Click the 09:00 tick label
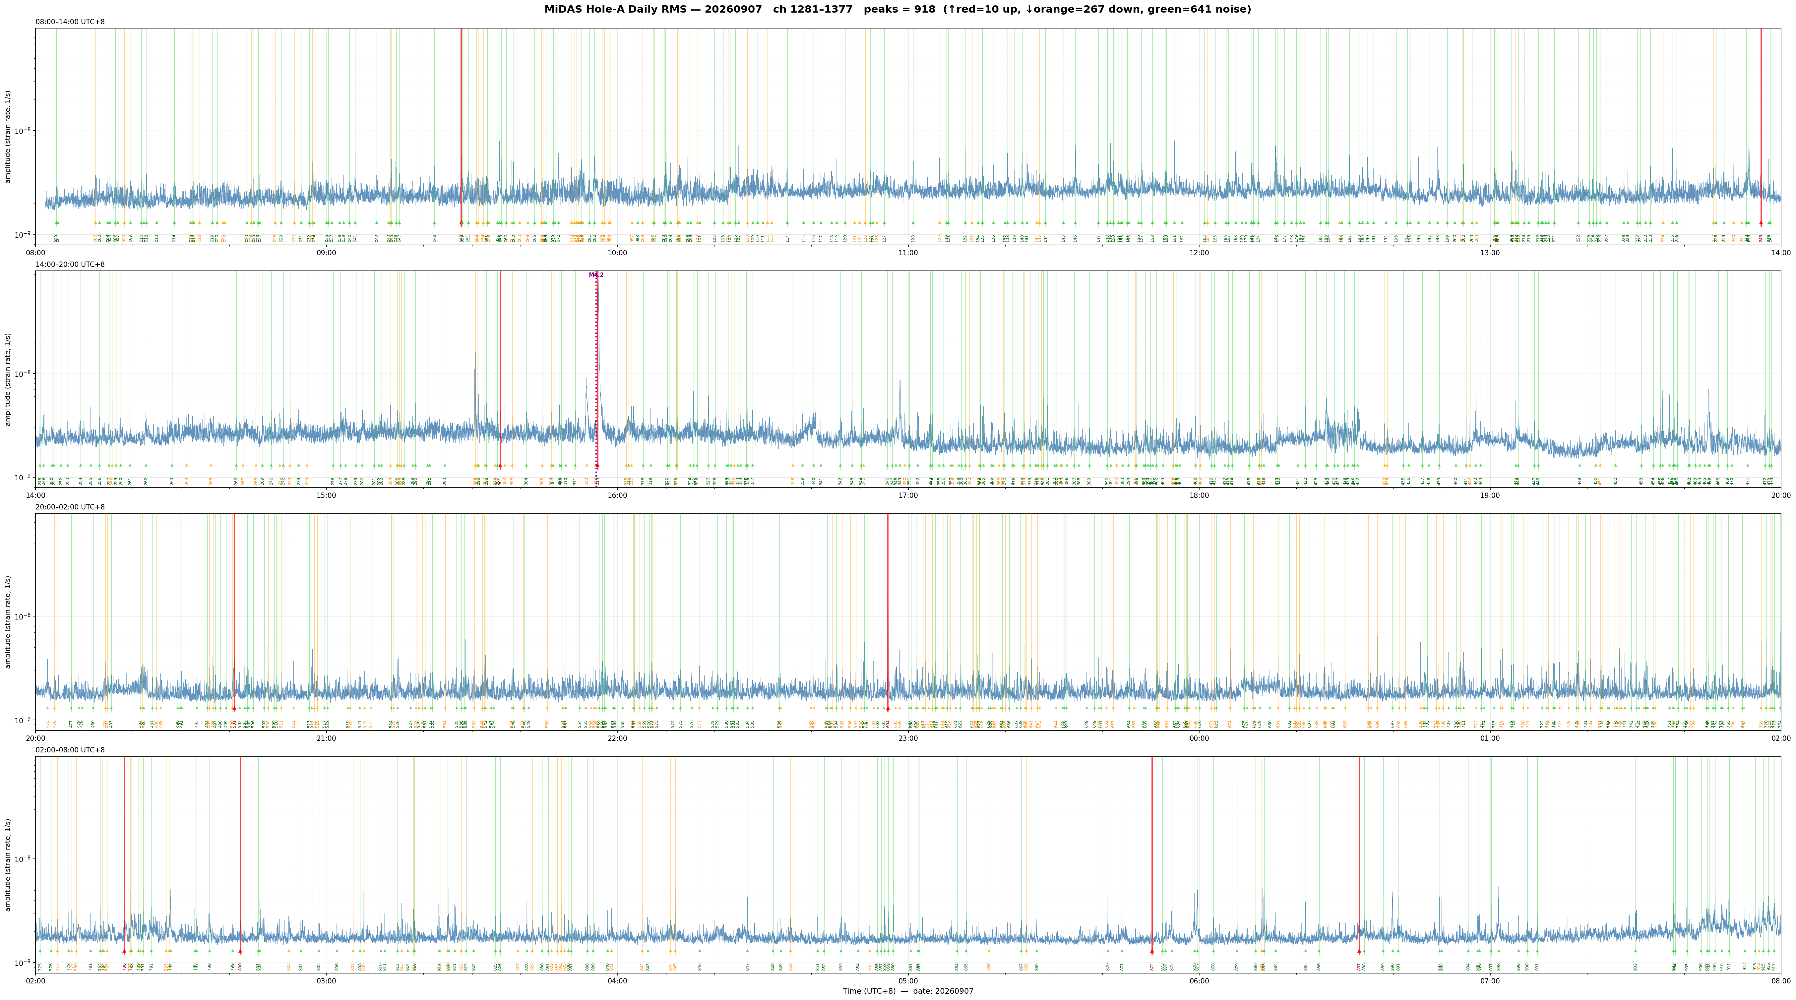The width and height of the screenshot is (1796, 1000). [326, 253]
